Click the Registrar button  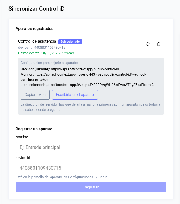pos(91,187)
